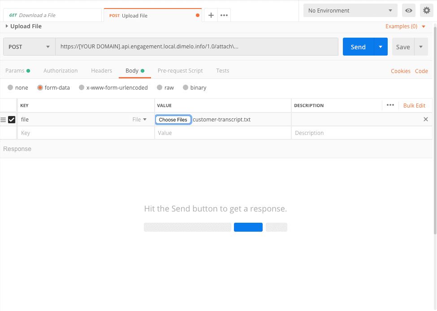Select the binary body type radio
This screenshot has width=437, height=311.
pyautogui.click(x=186, y=88)
